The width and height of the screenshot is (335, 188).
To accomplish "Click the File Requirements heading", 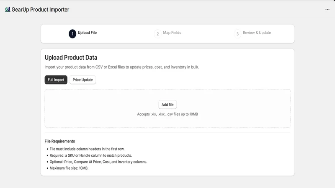I will point(60,141).
